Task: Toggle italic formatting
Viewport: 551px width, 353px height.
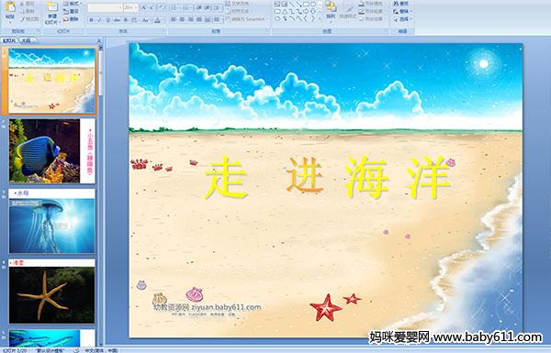Action: point(99,20)
